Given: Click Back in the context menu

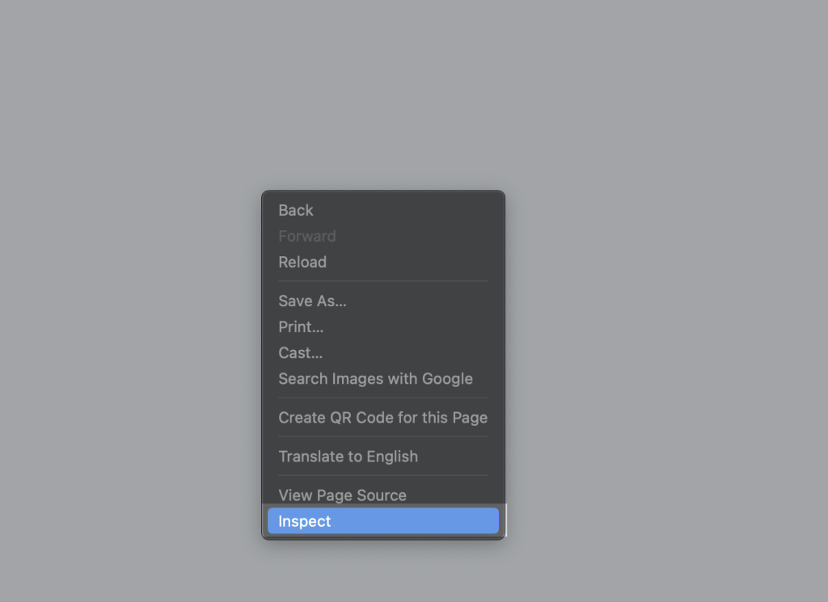Looking at the screenshot, I should point(296,210).
